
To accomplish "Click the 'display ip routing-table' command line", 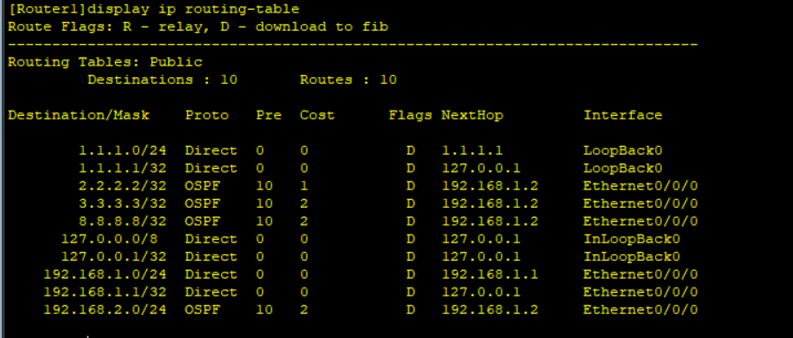I will (x=154, y=9).
